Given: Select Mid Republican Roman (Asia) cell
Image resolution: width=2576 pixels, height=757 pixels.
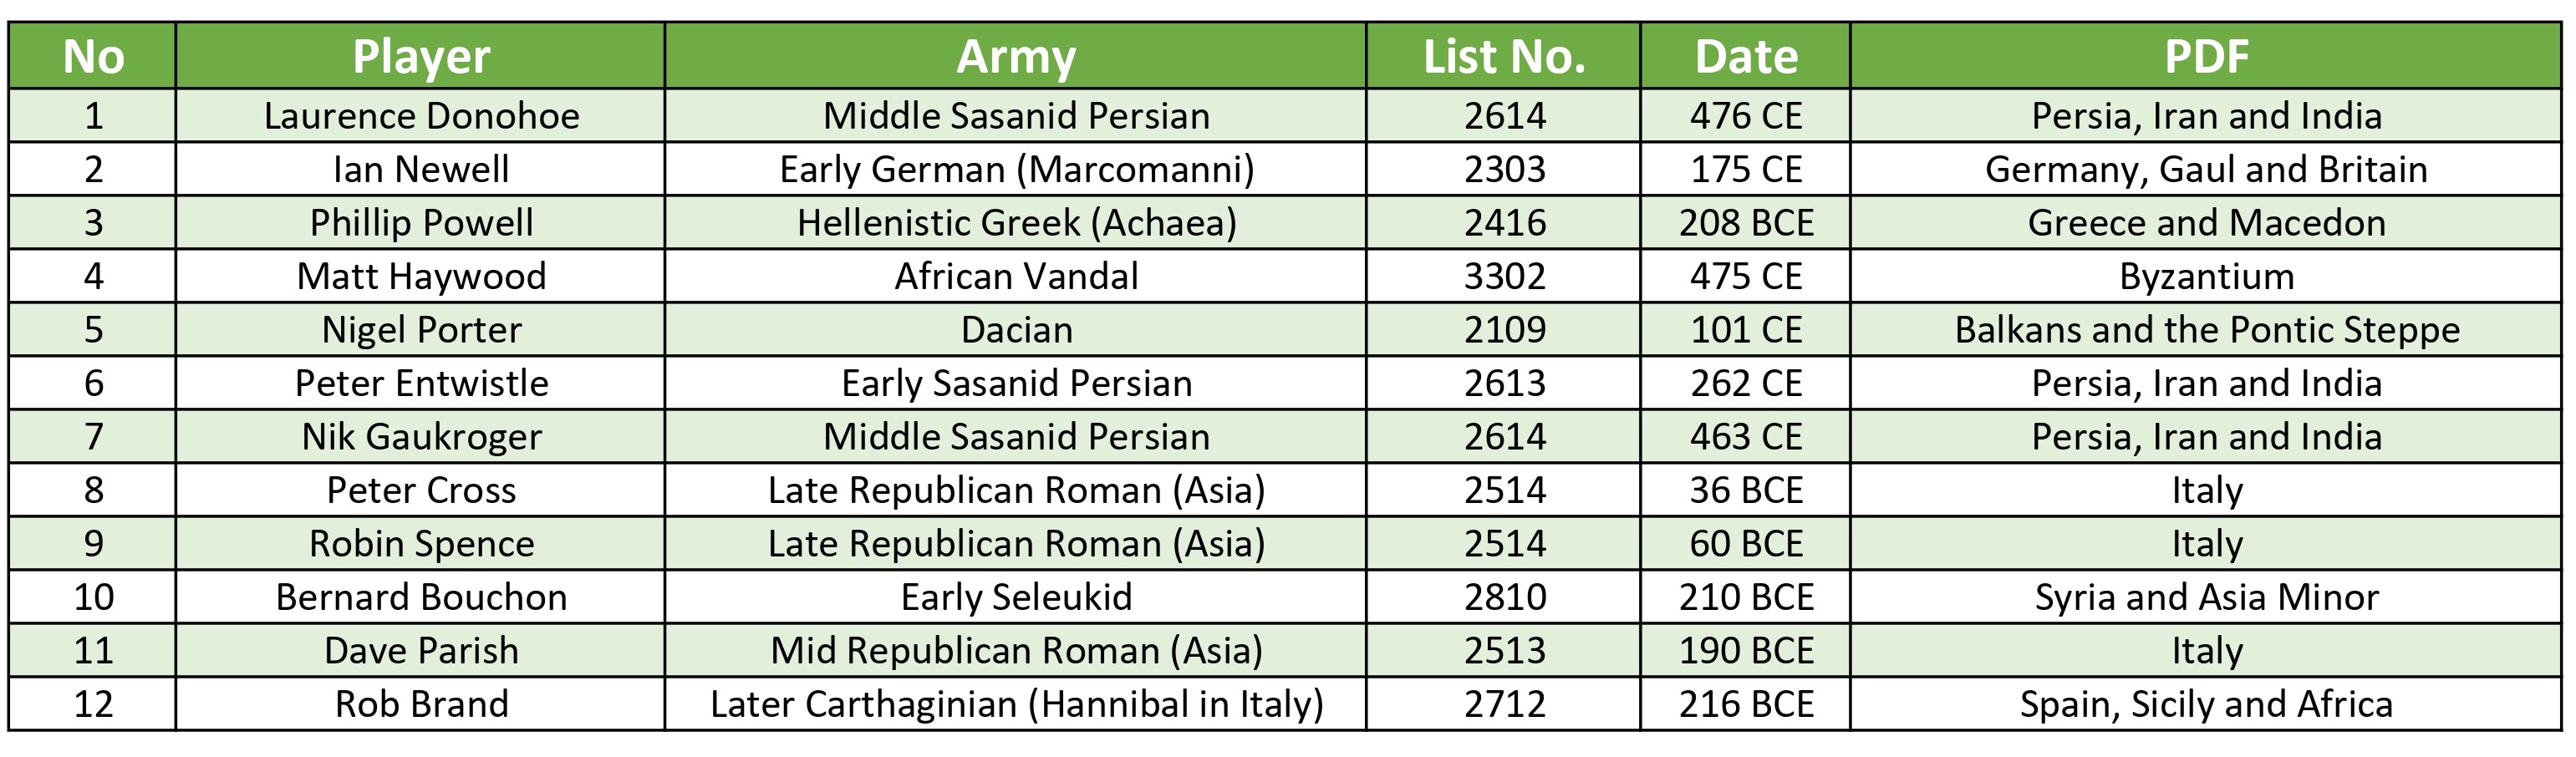Looking at the screenshot, I should 1016,651.
